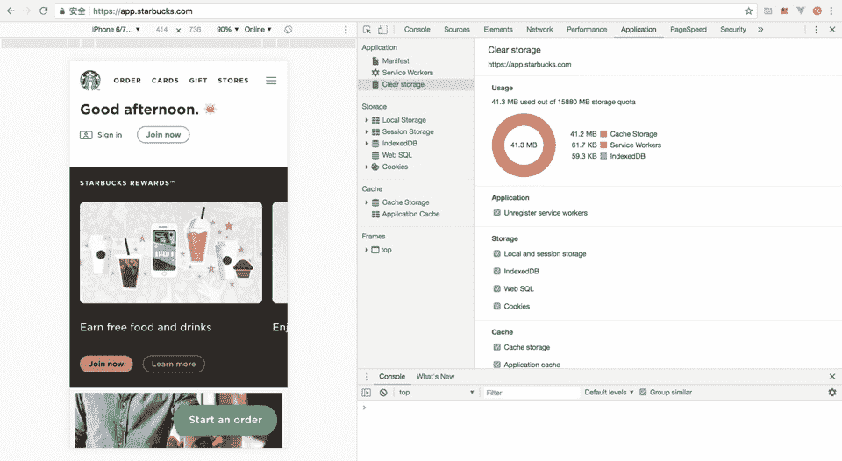Click the Starbucks siren logo

point(90,81)
